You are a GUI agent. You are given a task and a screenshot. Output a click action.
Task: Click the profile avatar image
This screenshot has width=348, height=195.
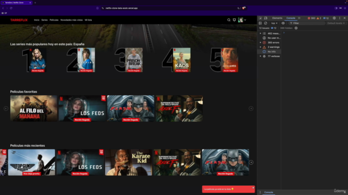pos(240,20)
